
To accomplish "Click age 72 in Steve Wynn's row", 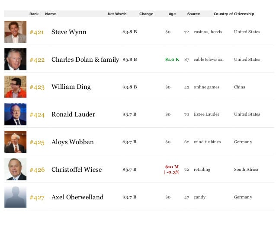I will (186, 32).
